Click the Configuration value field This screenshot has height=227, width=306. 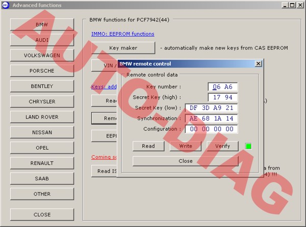click(211, 129)
